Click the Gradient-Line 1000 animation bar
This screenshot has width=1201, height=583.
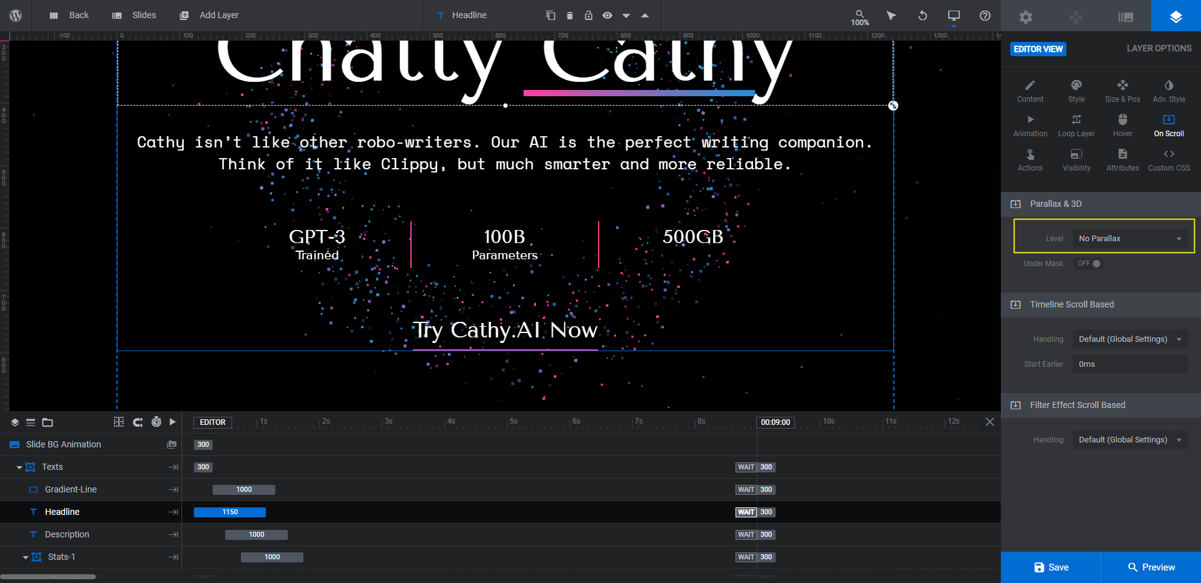point(244,490)
